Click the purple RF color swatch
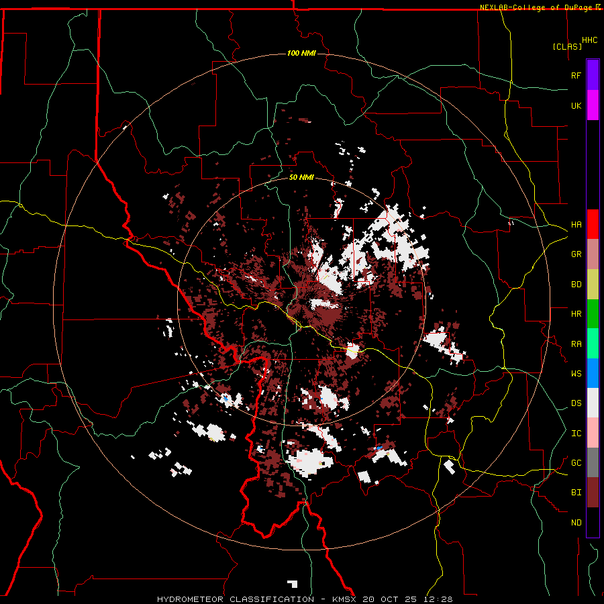Screen dimensions: 604x604 click(593, 75)
